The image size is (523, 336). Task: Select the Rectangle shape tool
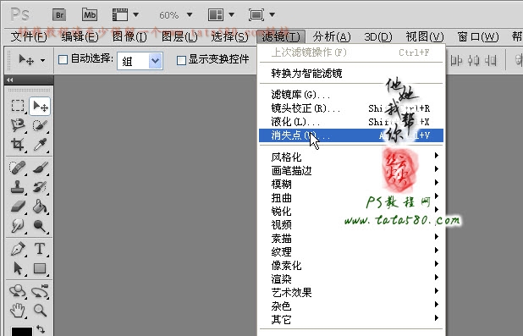point(40,268)
